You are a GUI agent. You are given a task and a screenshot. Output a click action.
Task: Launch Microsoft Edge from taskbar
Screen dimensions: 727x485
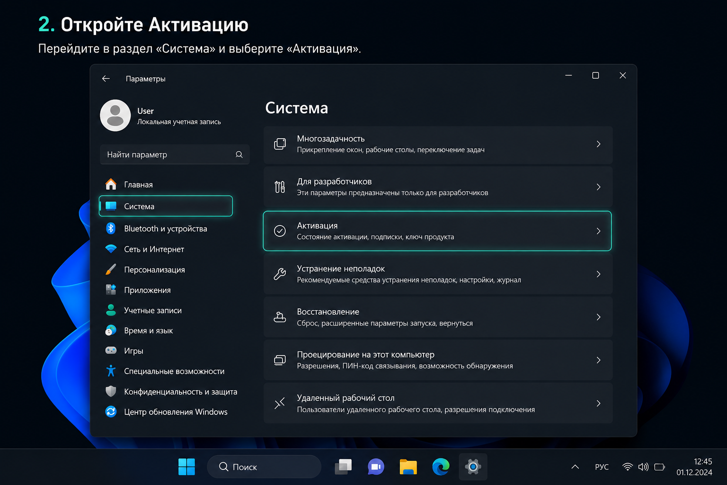click(441, 467)
